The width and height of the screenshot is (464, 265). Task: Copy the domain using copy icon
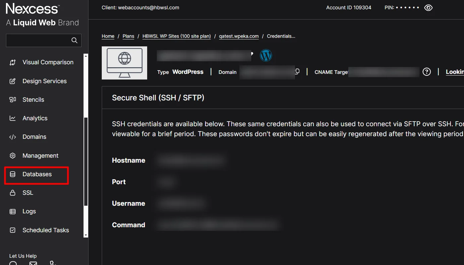pos(297,72)
